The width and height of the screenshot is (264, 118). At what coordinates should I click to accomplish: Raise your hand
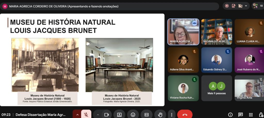pyautogui.click(x=160, y=115)
